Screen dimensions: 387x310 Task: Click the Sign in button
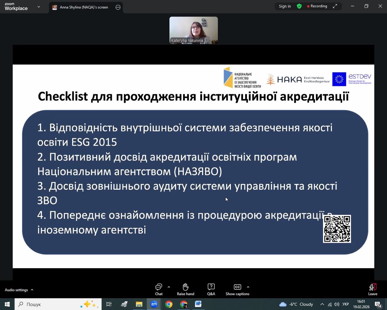[x=285, y=6]
